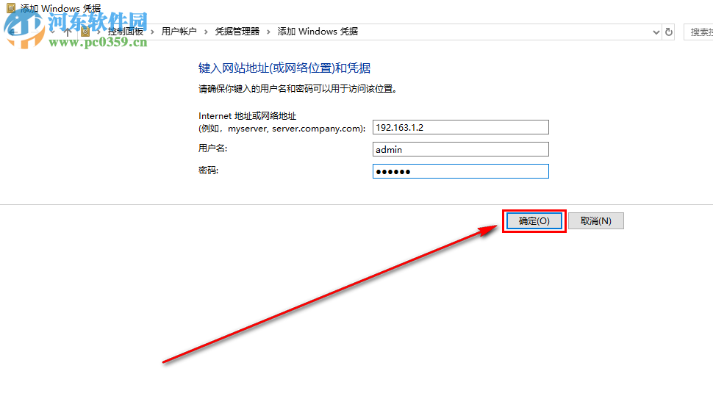The height and width of the screenshot is (410, 713).
Task: Expand the chevron after 凭据管理器 breadcrumb
Action: [x=268, y=32]
